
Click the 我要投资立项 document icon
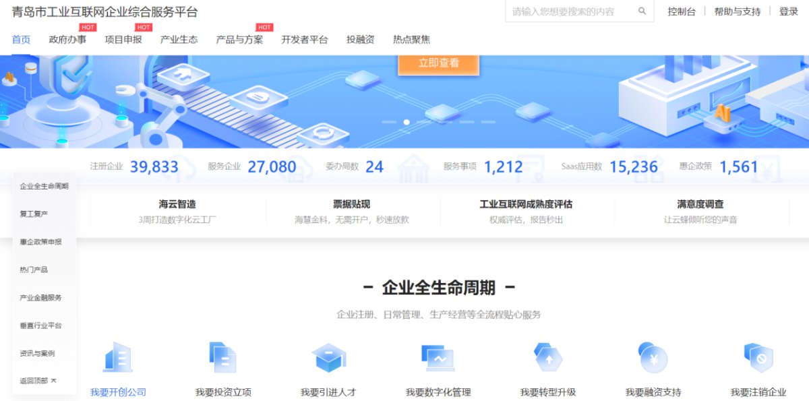(x=222, y=357)
